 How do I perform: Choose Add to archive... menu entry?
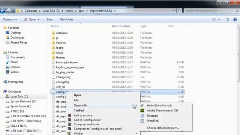(x=84, y=115)
